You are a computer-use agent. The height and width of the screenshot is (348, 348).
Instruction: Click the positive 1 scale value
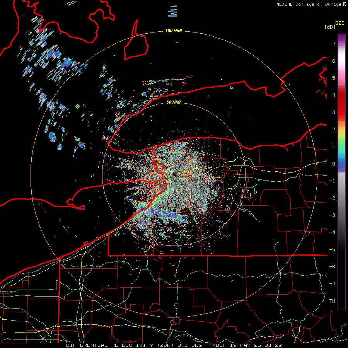[x=334, y=147]
